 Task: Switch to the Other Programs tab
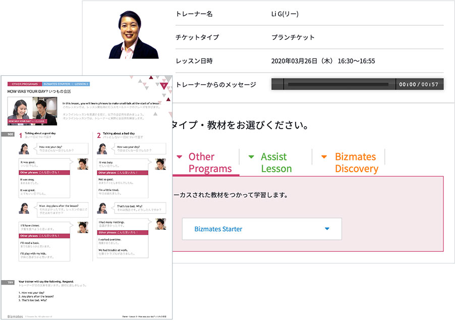click(x=208, y=163)
